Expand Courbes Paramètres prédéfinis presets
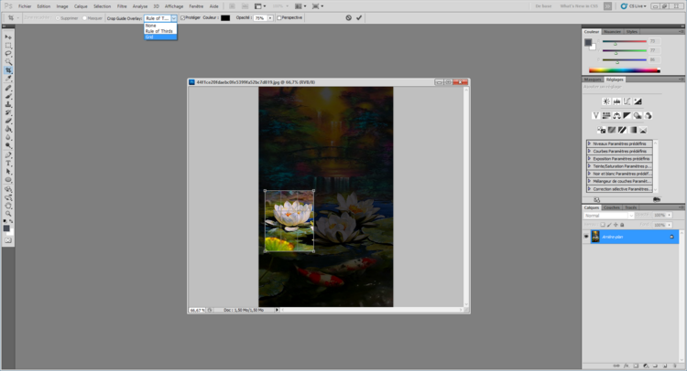687x371 pixels. [589, 152]
